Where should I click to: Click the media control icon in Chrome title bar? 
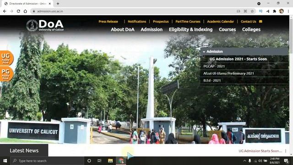(x=259, y=4)
